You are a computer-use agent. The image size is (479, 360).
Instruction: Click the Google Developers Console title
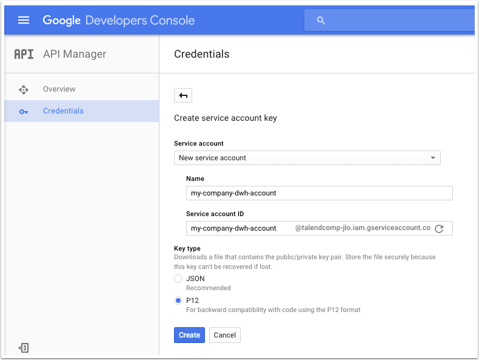[118, 21]
